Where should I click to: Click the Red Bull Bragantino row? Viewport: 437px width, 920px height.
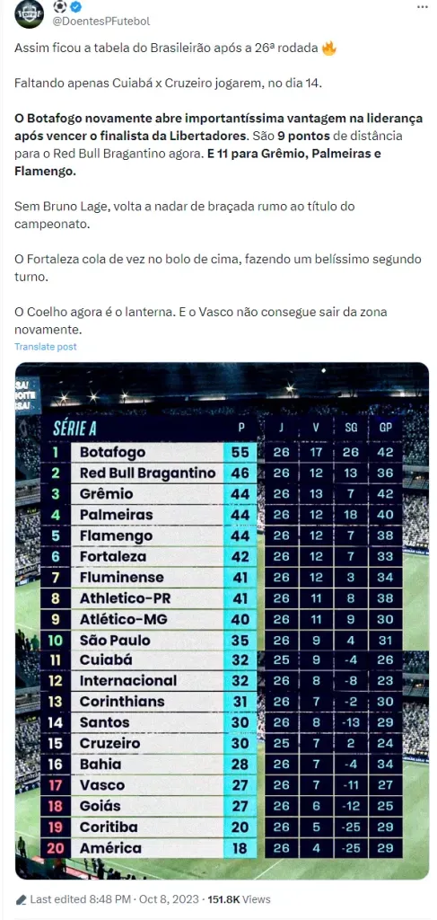pyautogui.click(x=222, y=473)
